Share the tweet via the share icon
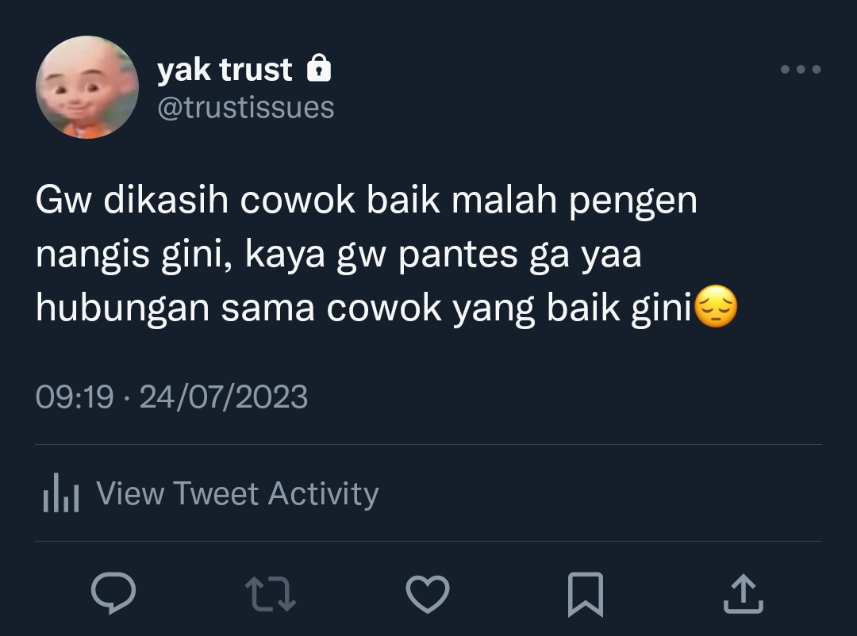 744,594
